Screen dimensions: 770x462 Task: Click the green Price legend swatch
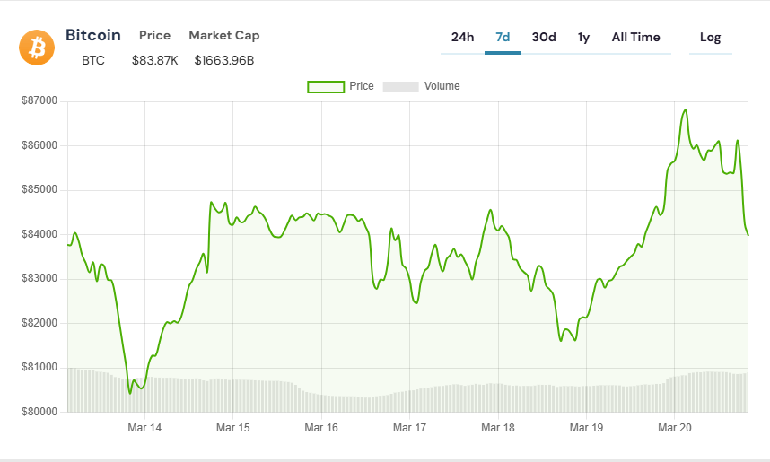326,87
